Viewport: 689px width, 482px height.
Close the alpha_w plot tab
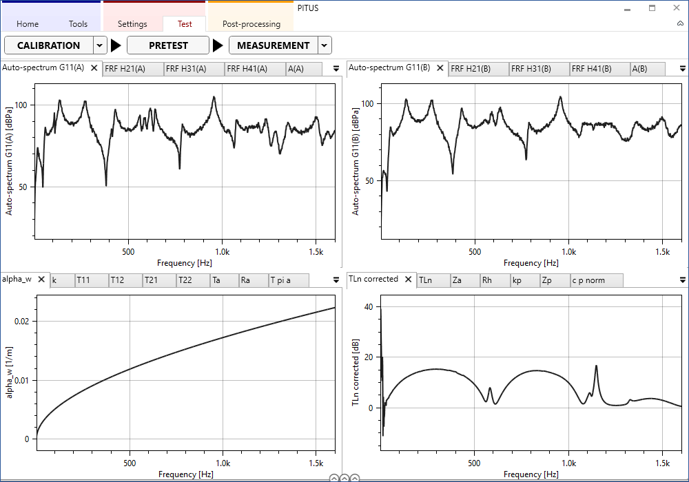[x=41, y=280]
